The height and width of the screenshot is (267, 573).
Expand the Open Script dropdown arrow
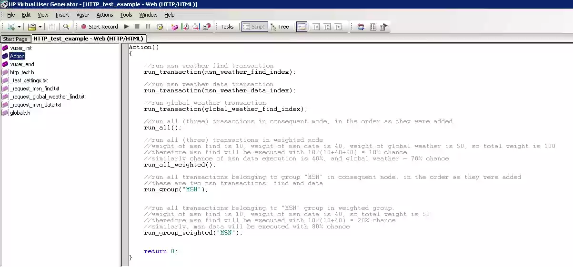40,27
